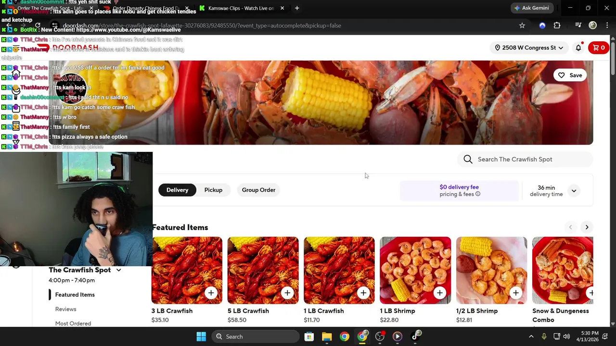Show next featured items with right arrow
This screenshot has height=346, width=616.
coord(587,227)
